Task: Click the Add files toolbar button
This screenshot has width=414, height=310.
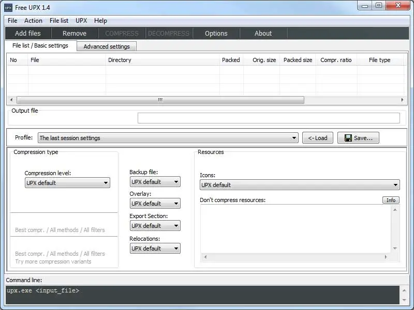Action: click(x=28, y=33)
